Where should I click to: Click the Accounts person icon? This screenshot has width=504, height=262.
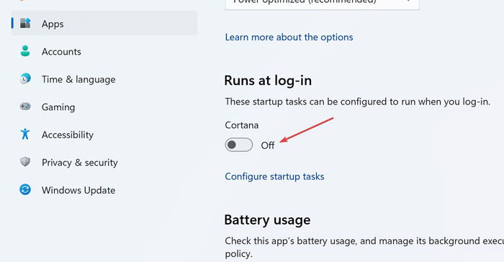pyautogui.click(x=25, y=51)
